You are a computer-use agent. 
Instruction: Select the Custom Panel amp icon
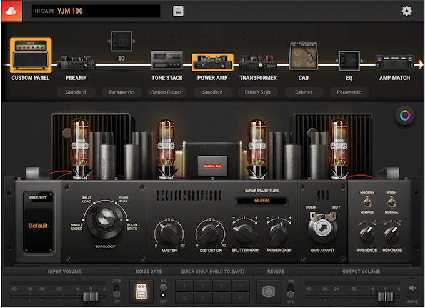pos(31,56)
